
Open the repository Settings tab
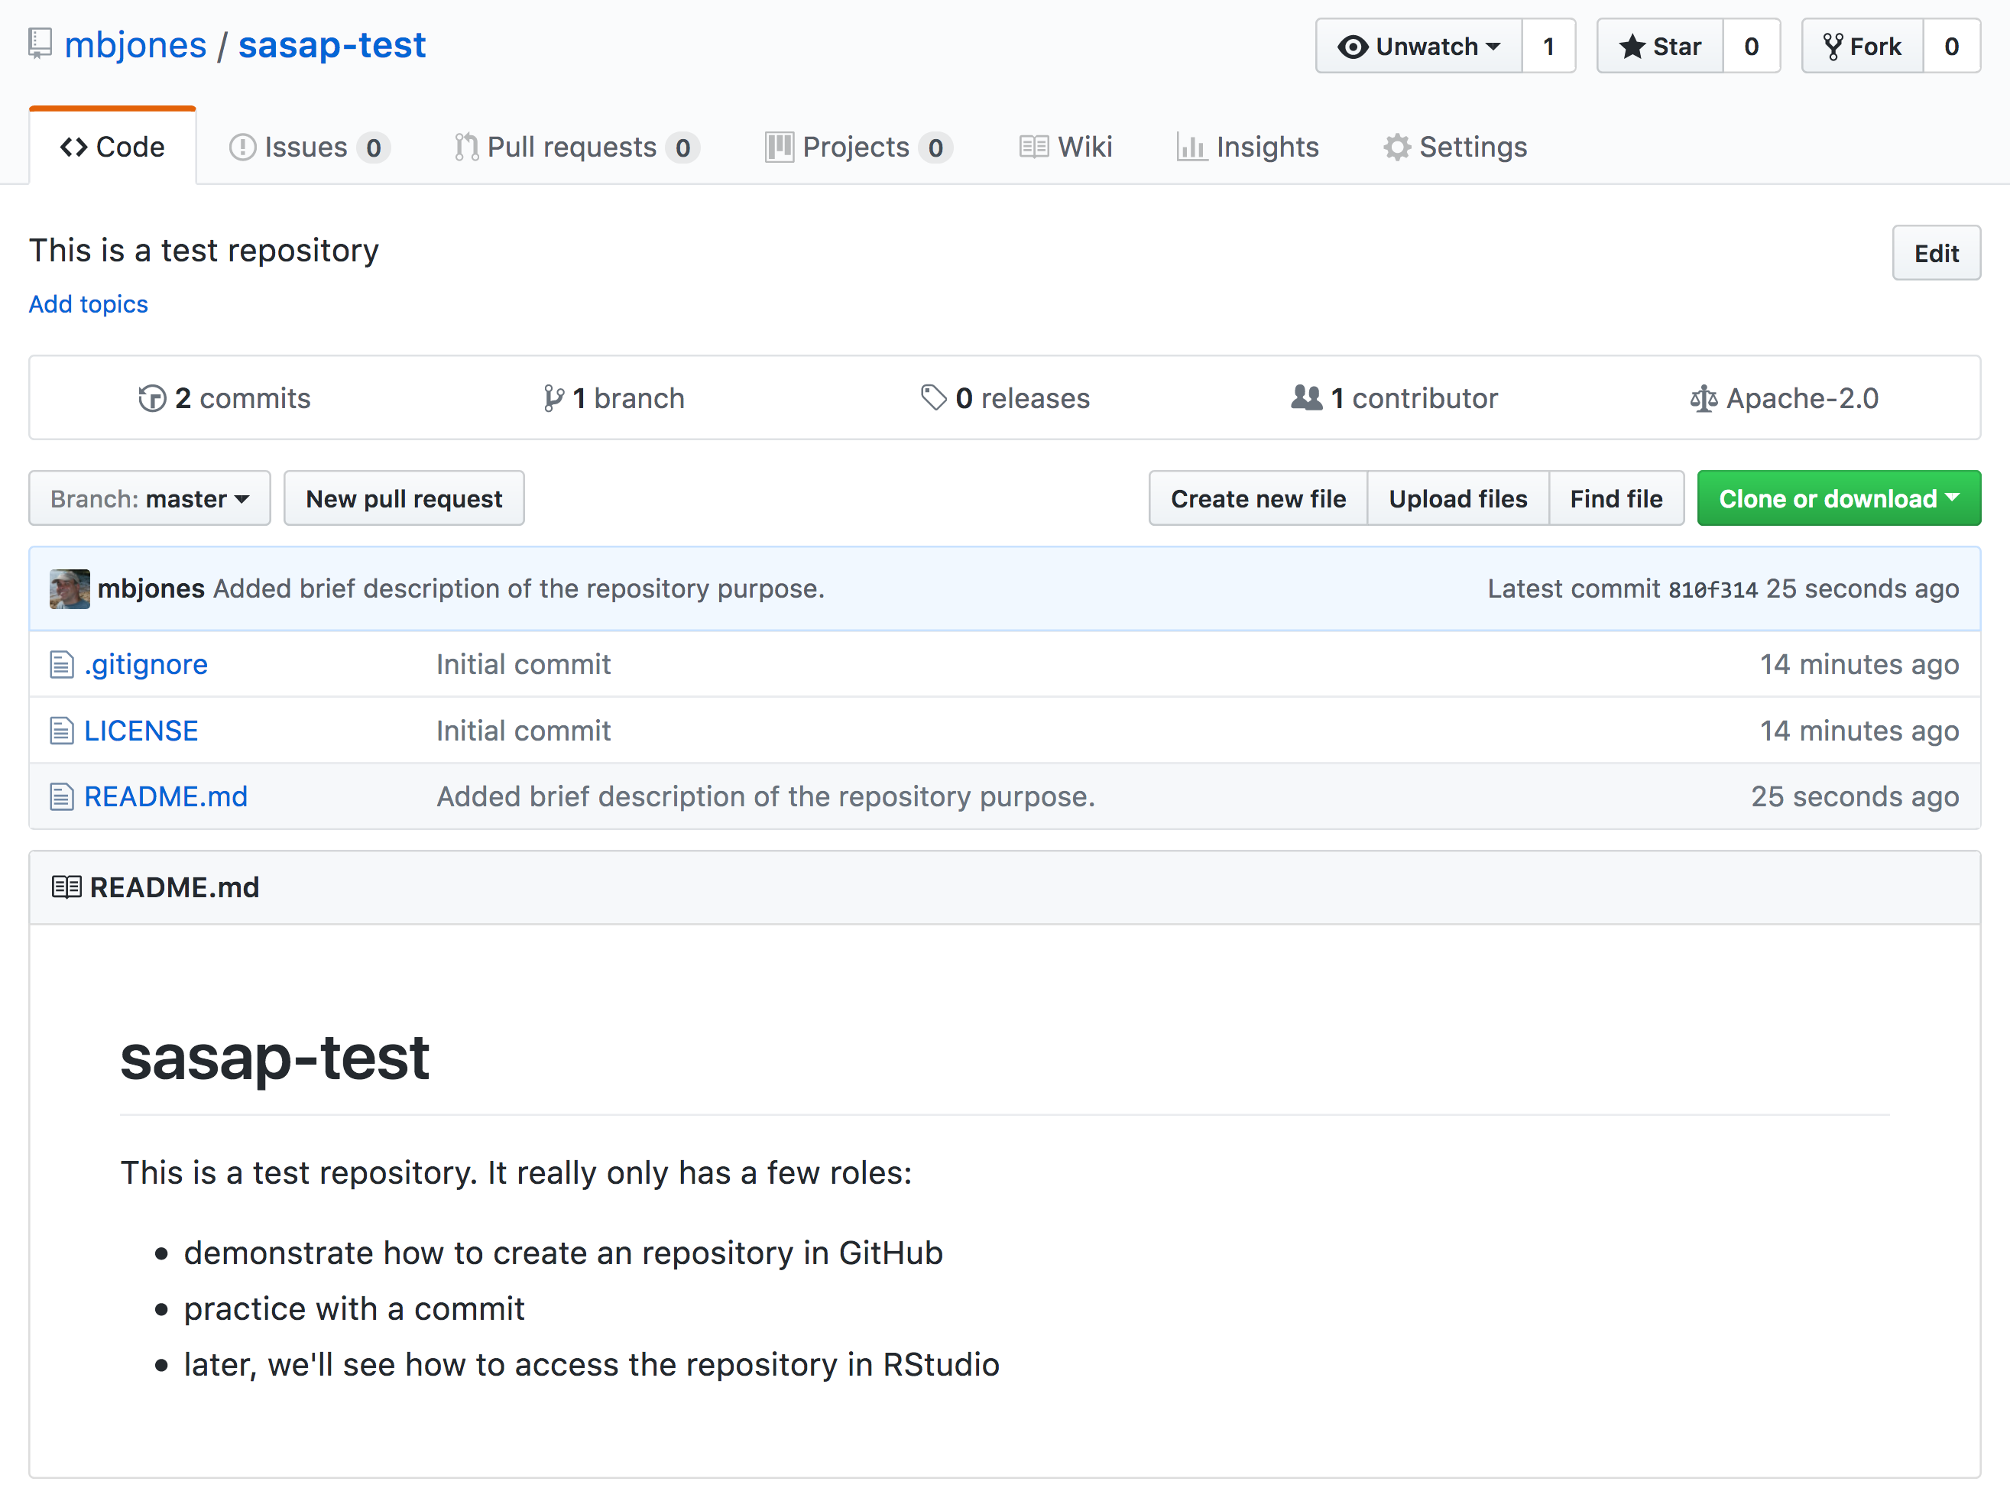pyautogui.click(x=1456, y=148)
